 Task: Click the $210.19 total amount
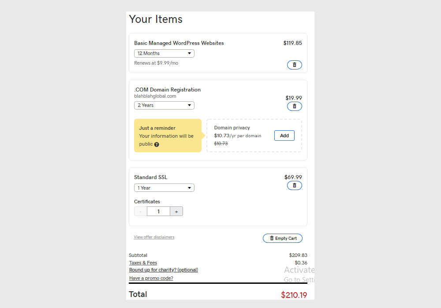294,295
